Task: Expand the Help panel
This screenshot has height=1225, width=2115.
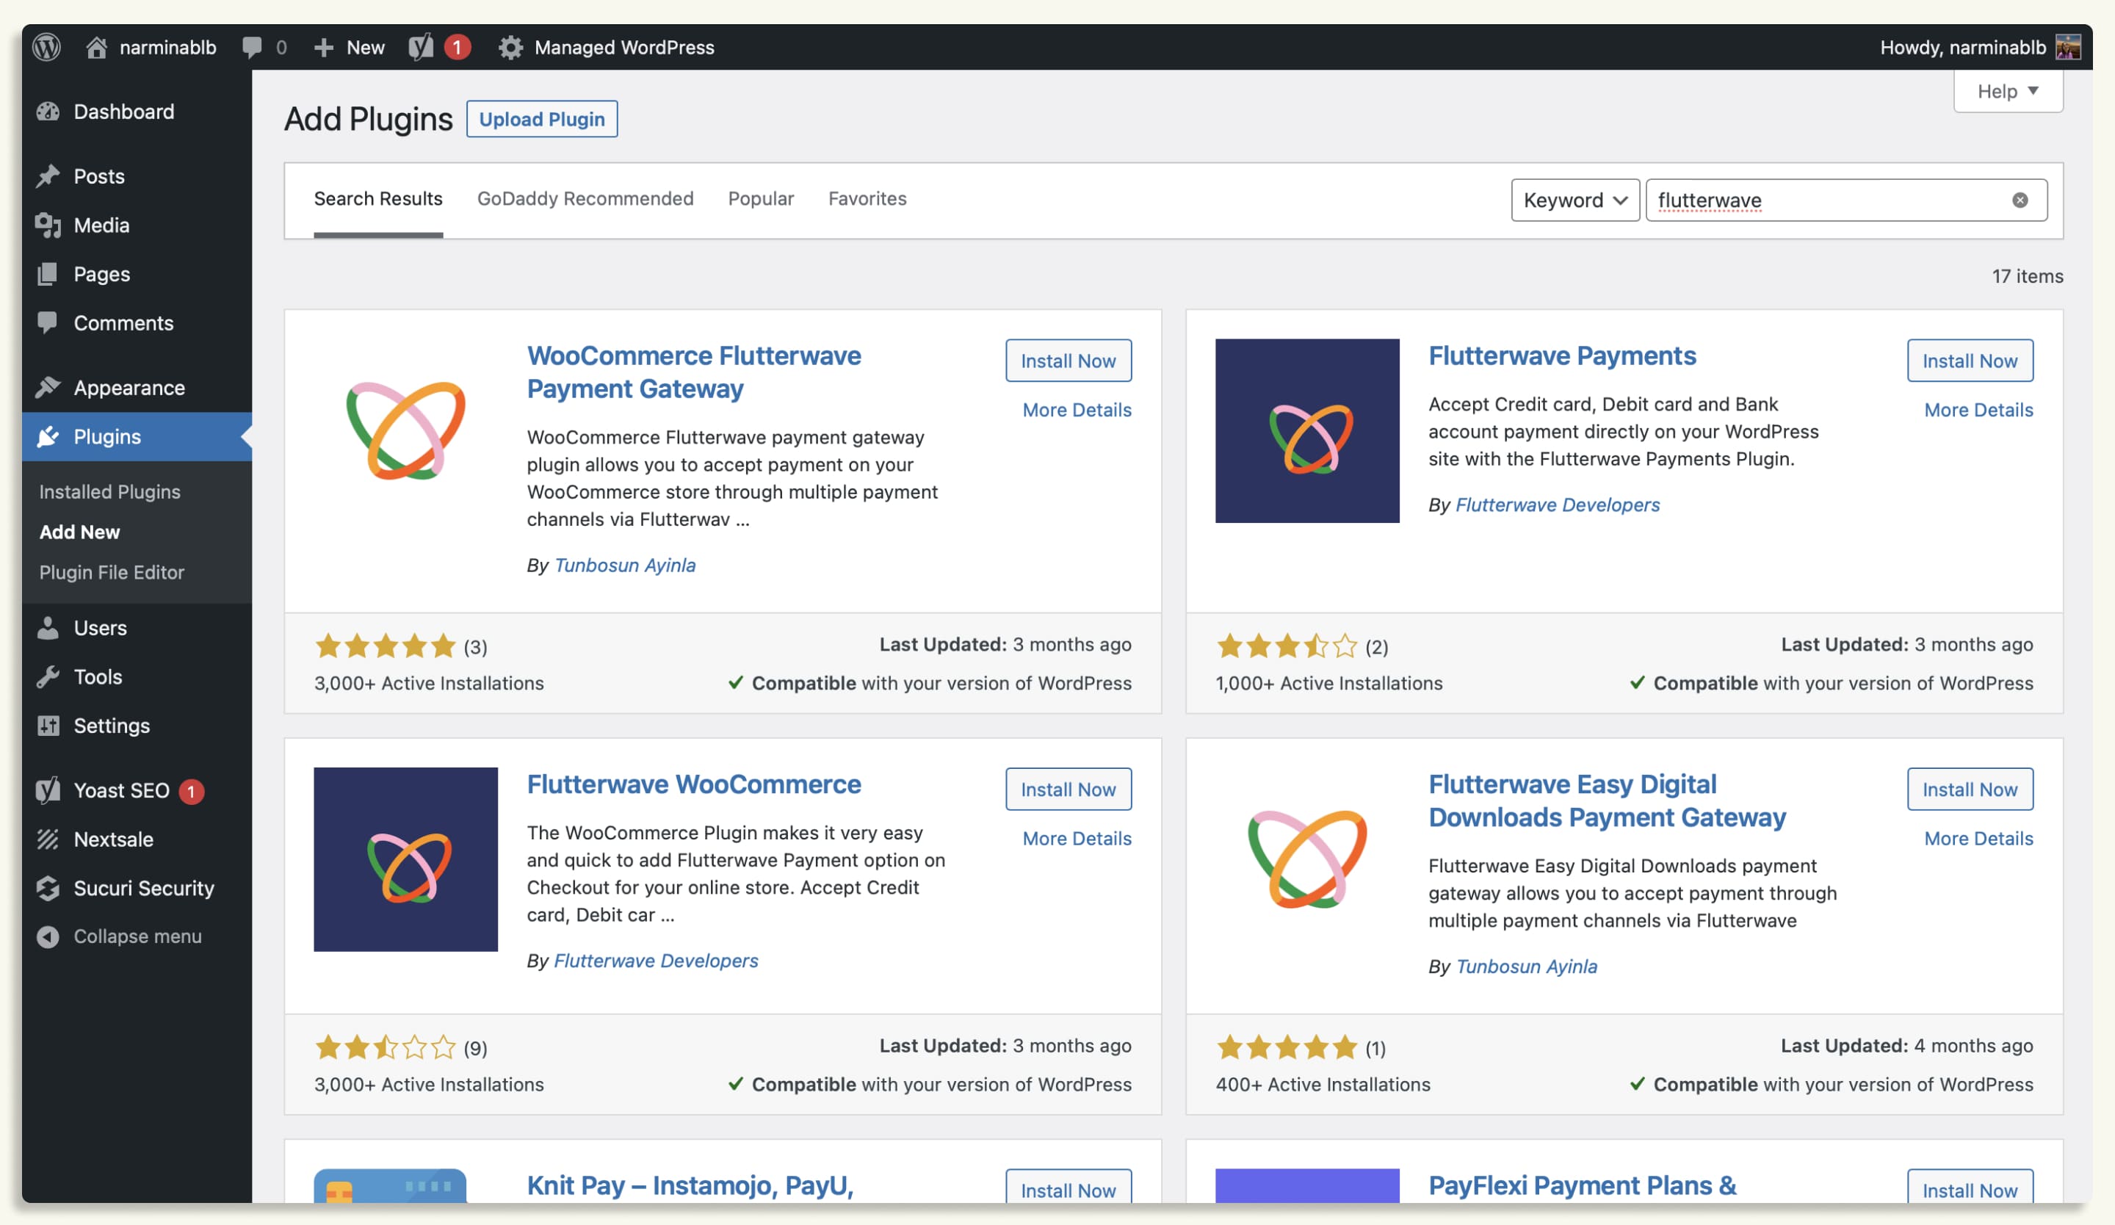Action: click(2007, 90)
